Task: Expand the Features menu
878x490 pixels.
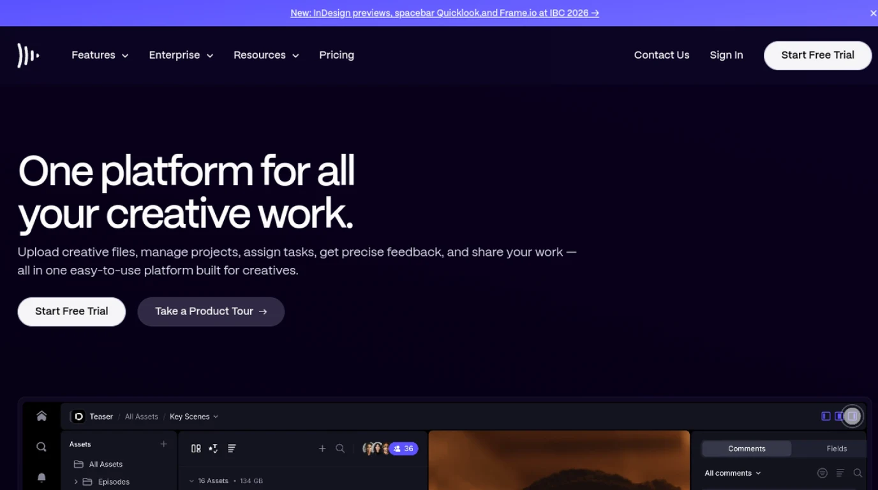Action: (x=100, y=56)
